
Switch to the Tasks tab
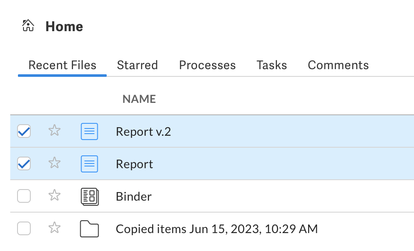click(271, 65)
